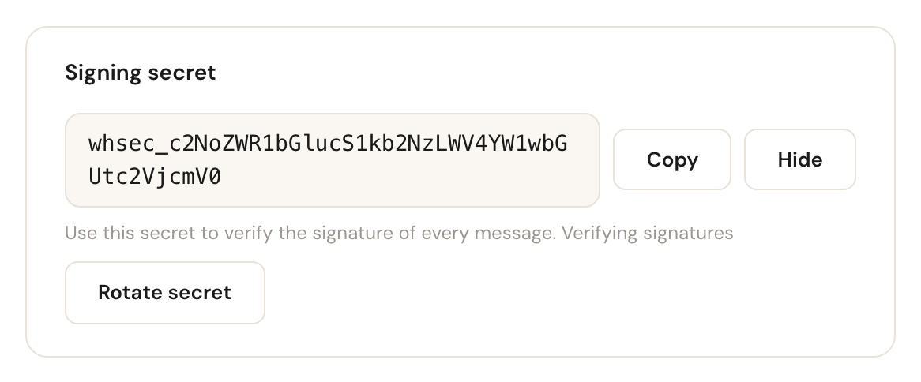Focus the secret display field's first line

pos(328,144)
